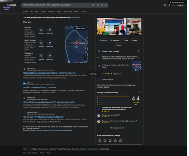This screenshot has height=156, width=189.
Task: Start voice search with the microphone icon
Action: [98, 5]
